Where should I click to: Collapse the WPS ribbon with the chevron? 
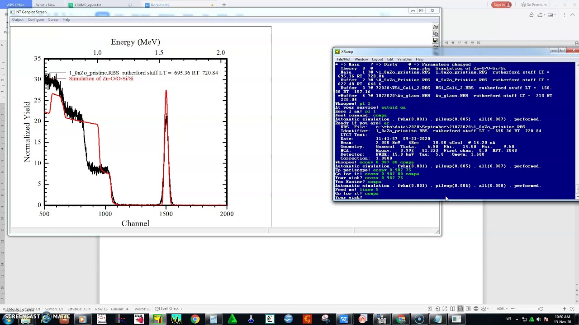[572, 15]
